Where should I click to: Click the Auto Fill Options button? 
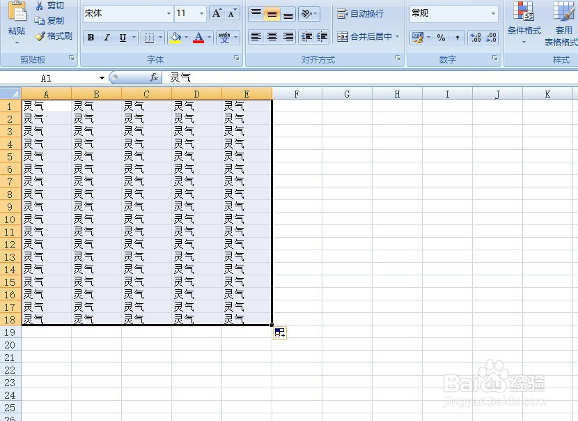[x=280, y=332]
